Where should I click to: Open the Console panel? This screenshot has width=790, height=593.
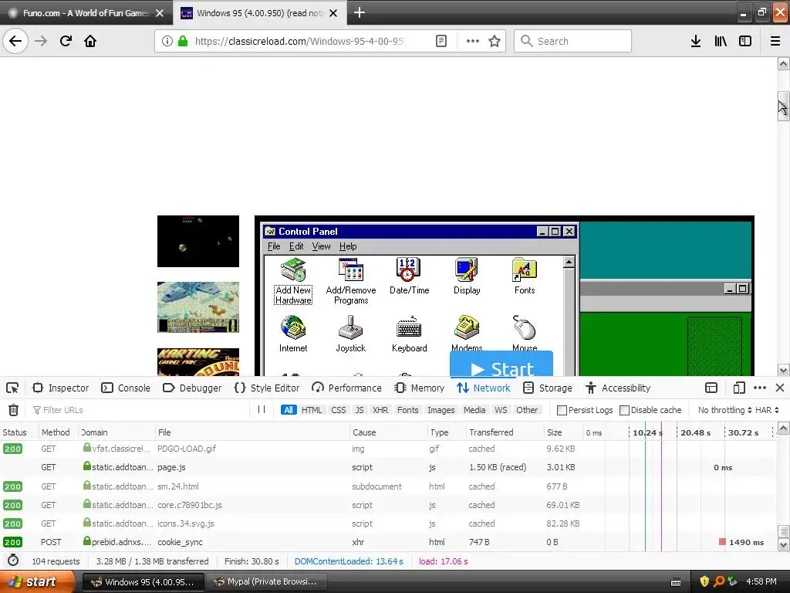tap(126, 388)
